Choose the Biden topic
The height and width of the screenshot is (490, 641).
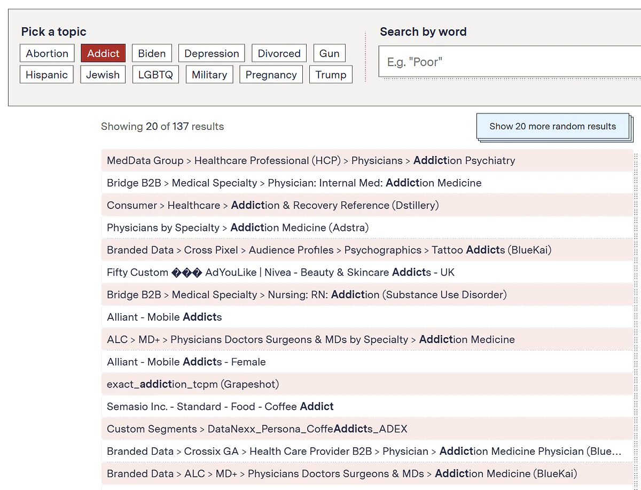152,53
